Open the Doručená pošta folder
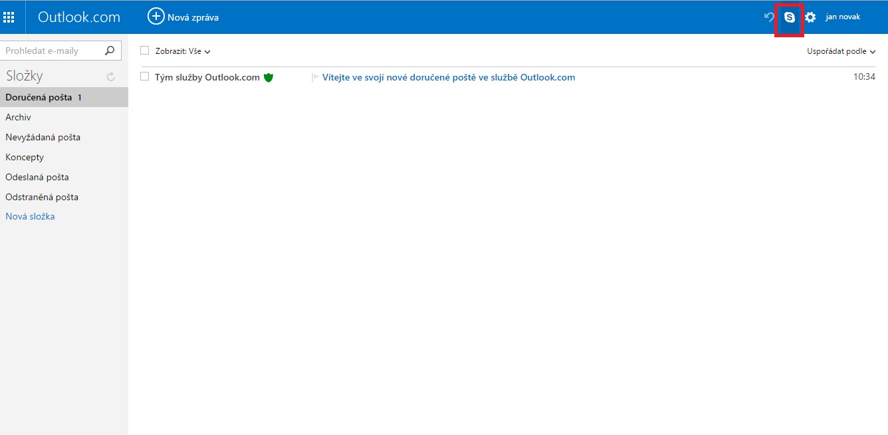The image size is (888, 435). click(x=64, y=97)
